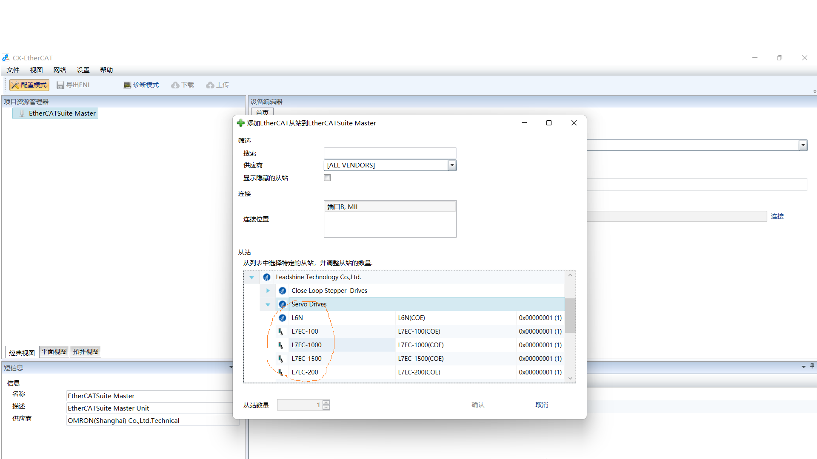Click the 连接 link on the right
Screen dimensions: 817x459
pyautogui.click(x=777, y=216)
